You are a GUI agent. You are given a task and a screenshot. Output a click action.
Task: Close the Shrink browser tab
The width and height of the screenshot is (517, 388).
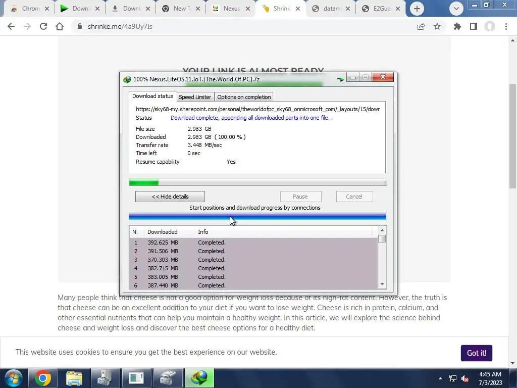[x=298, y=9]
